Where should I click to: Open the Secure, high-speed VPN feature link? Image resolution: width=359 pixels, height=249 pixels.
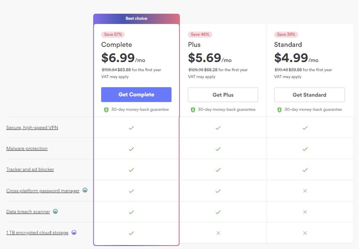pyautogui.click(x=32, y=127)
